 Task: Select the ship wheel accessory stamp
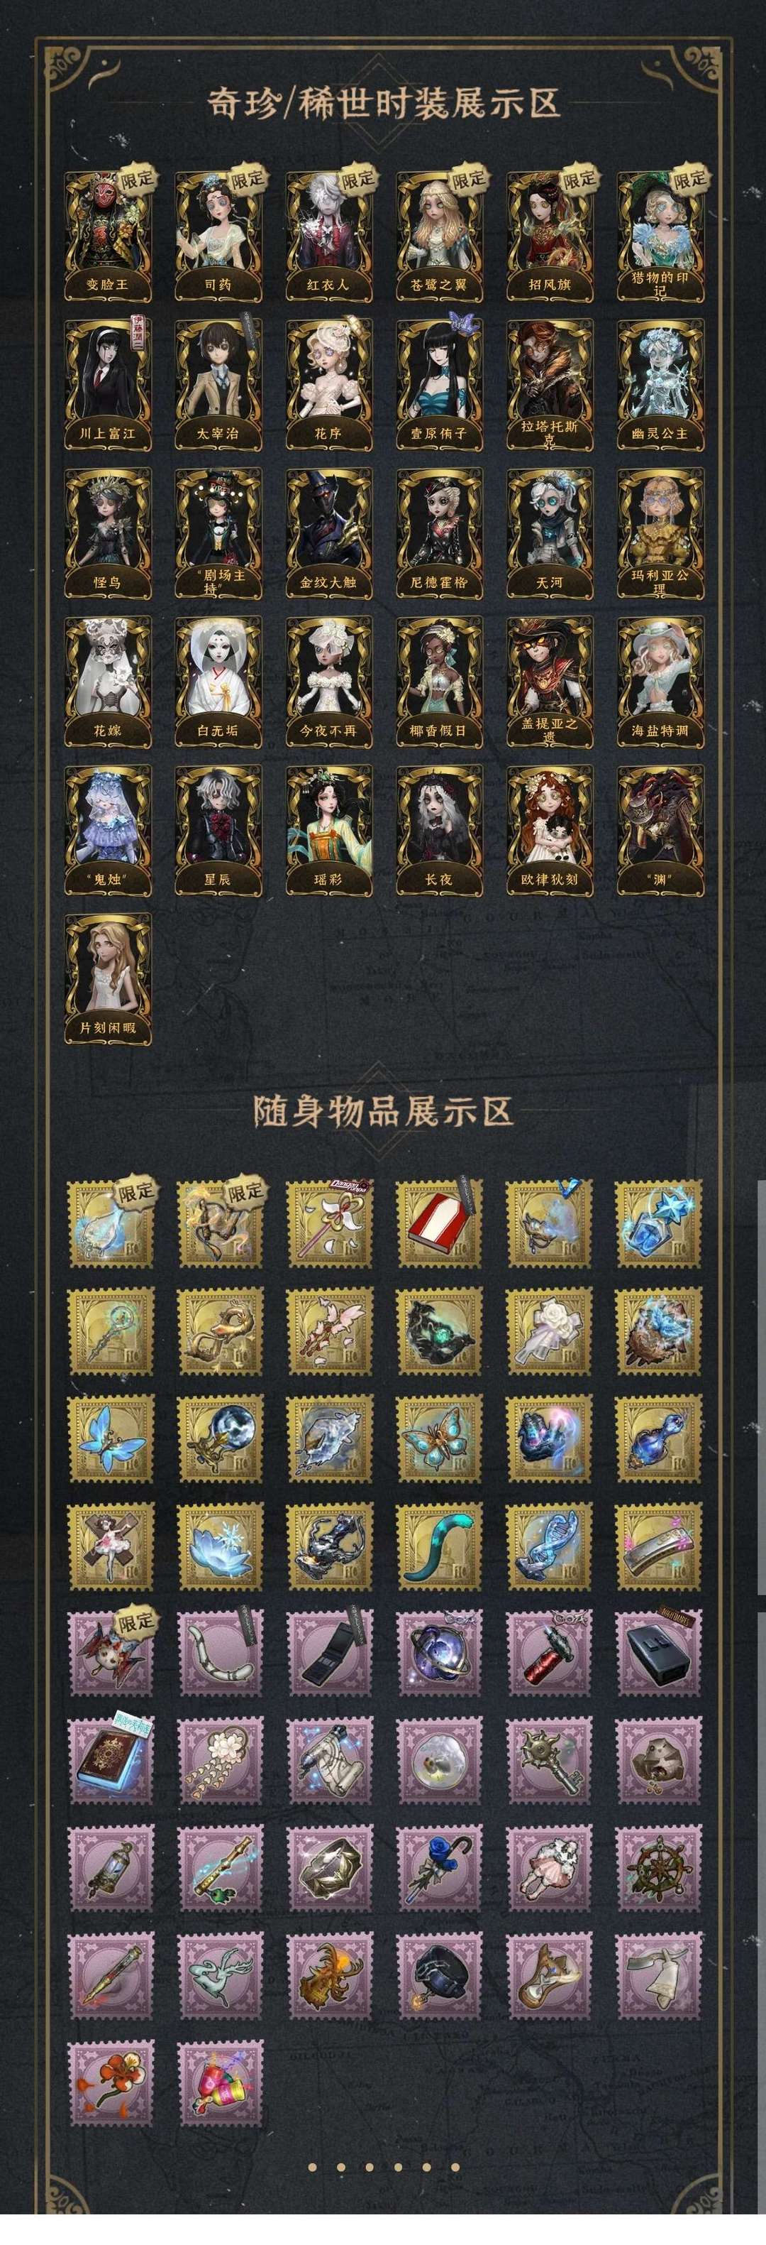659,1870
